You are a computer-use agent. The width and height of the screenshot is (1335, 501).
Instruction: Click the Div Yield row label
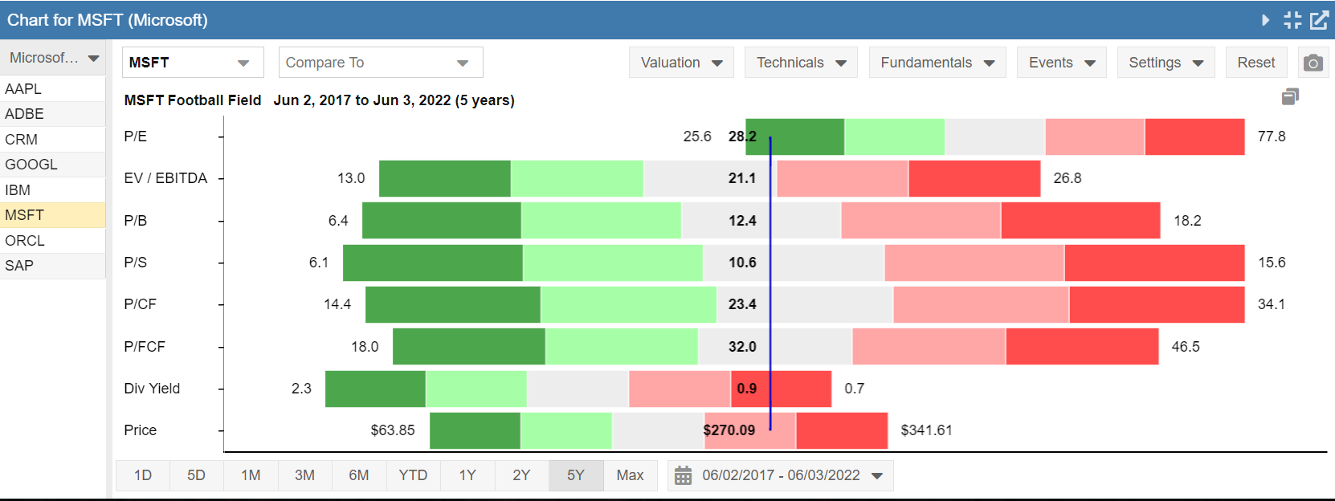coord(152,389)
